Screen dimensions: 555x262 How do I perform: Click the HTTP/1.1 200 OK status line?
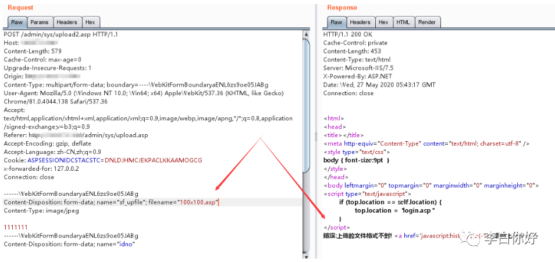point(347,34)
